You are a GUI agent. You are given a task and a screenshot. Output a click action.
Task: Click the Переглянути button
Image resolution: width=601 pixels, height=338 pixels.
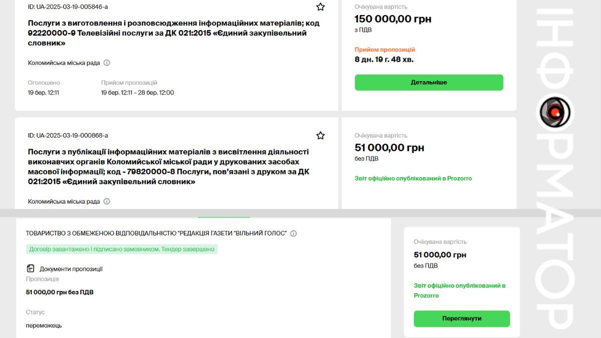tap(461, 318)
